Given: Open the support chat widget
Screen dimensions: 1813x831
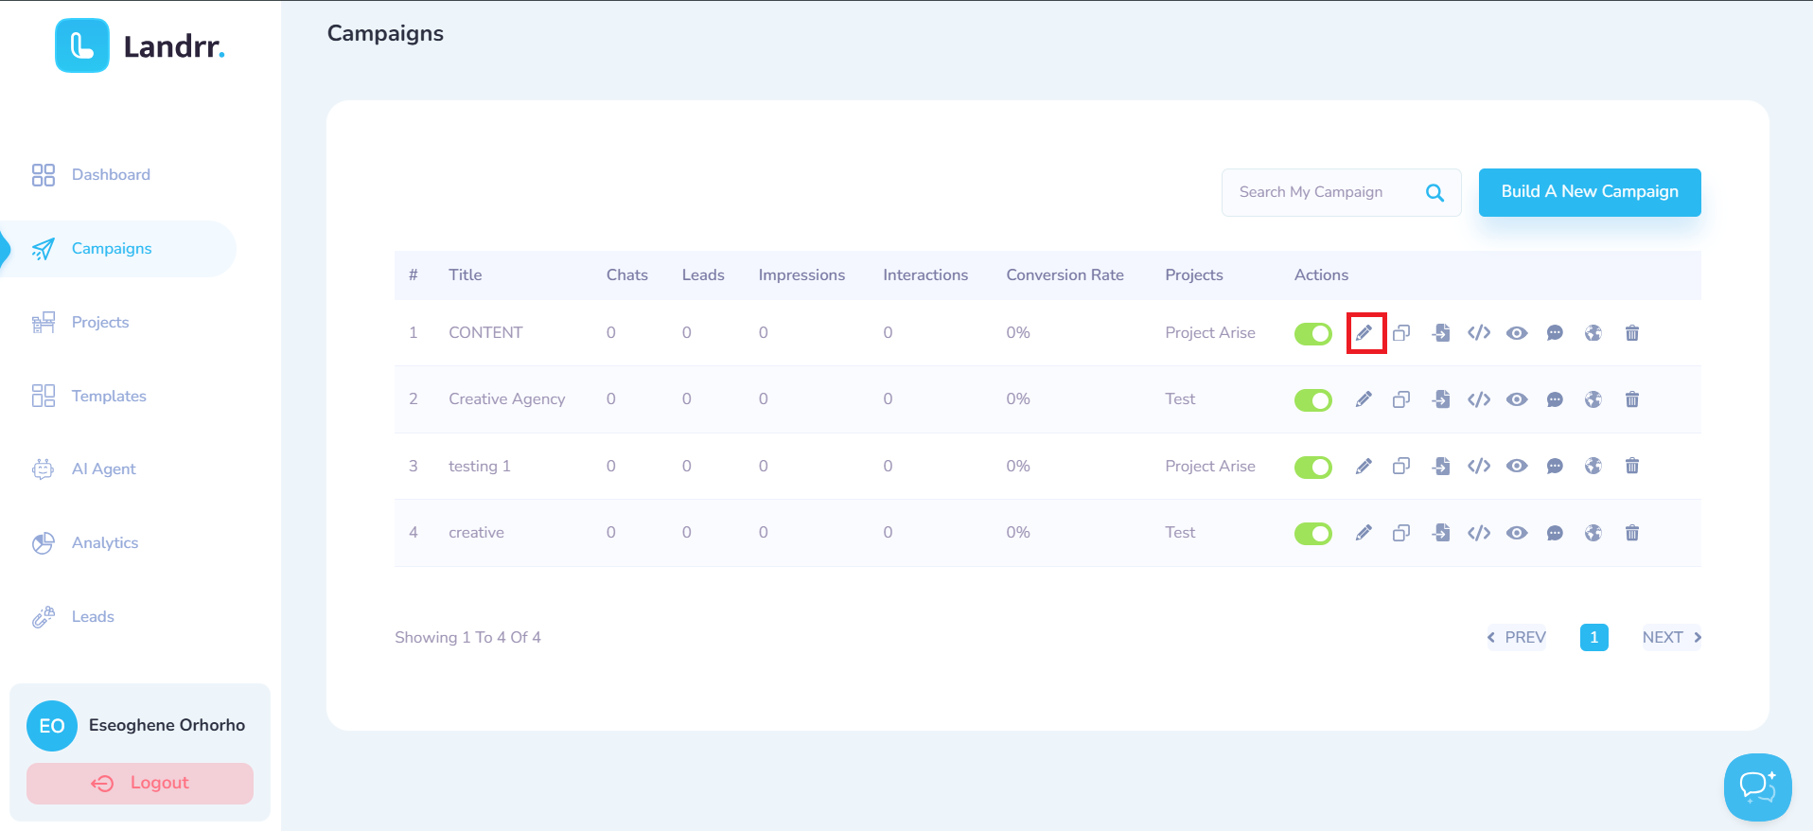Looking at the screenshot, I should coord(1757,787).
